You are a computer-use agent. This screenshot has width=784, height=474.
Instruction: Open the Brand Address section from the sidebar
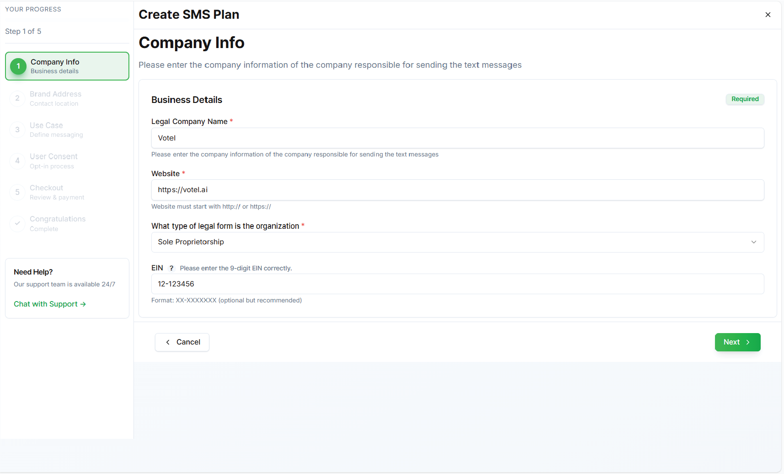67,98
